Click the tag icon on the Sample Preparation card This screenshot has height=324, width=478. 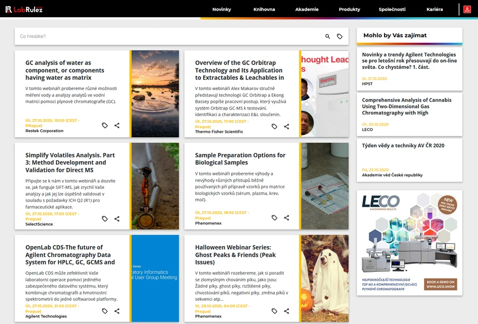274,218
